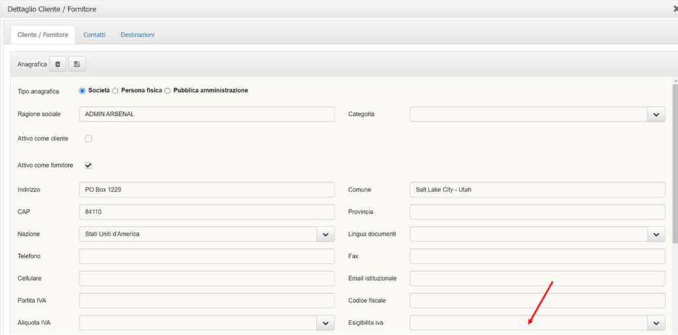
Task: Select the Società radio button
Action: click(83, 91)
